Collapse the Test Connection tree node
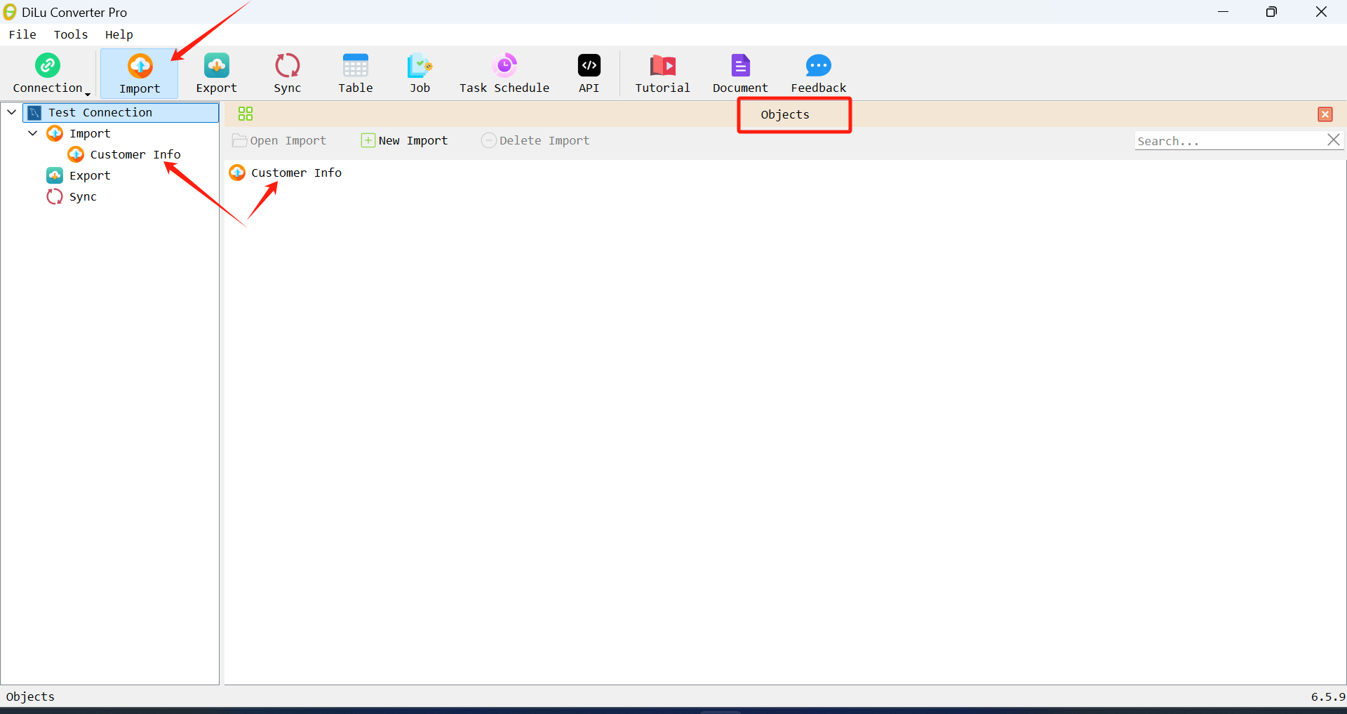1347x714 pixels. 12,112
